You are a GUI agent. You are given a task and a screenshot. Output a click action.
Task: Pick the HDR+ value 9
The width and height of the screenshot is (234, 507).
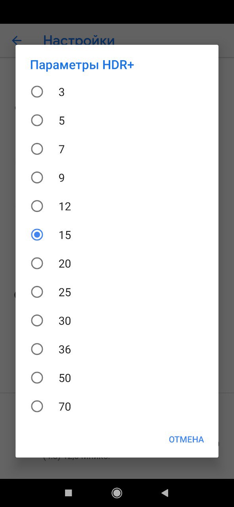coord(37,177)
